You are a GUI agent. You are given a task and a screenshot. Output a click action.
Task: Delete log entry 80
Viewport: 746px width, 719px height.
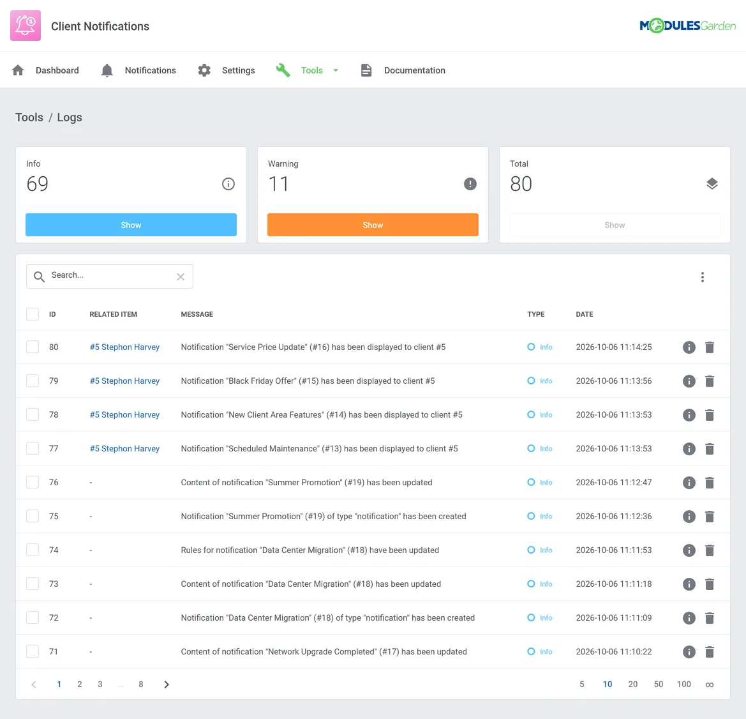(x=710, y=347)
